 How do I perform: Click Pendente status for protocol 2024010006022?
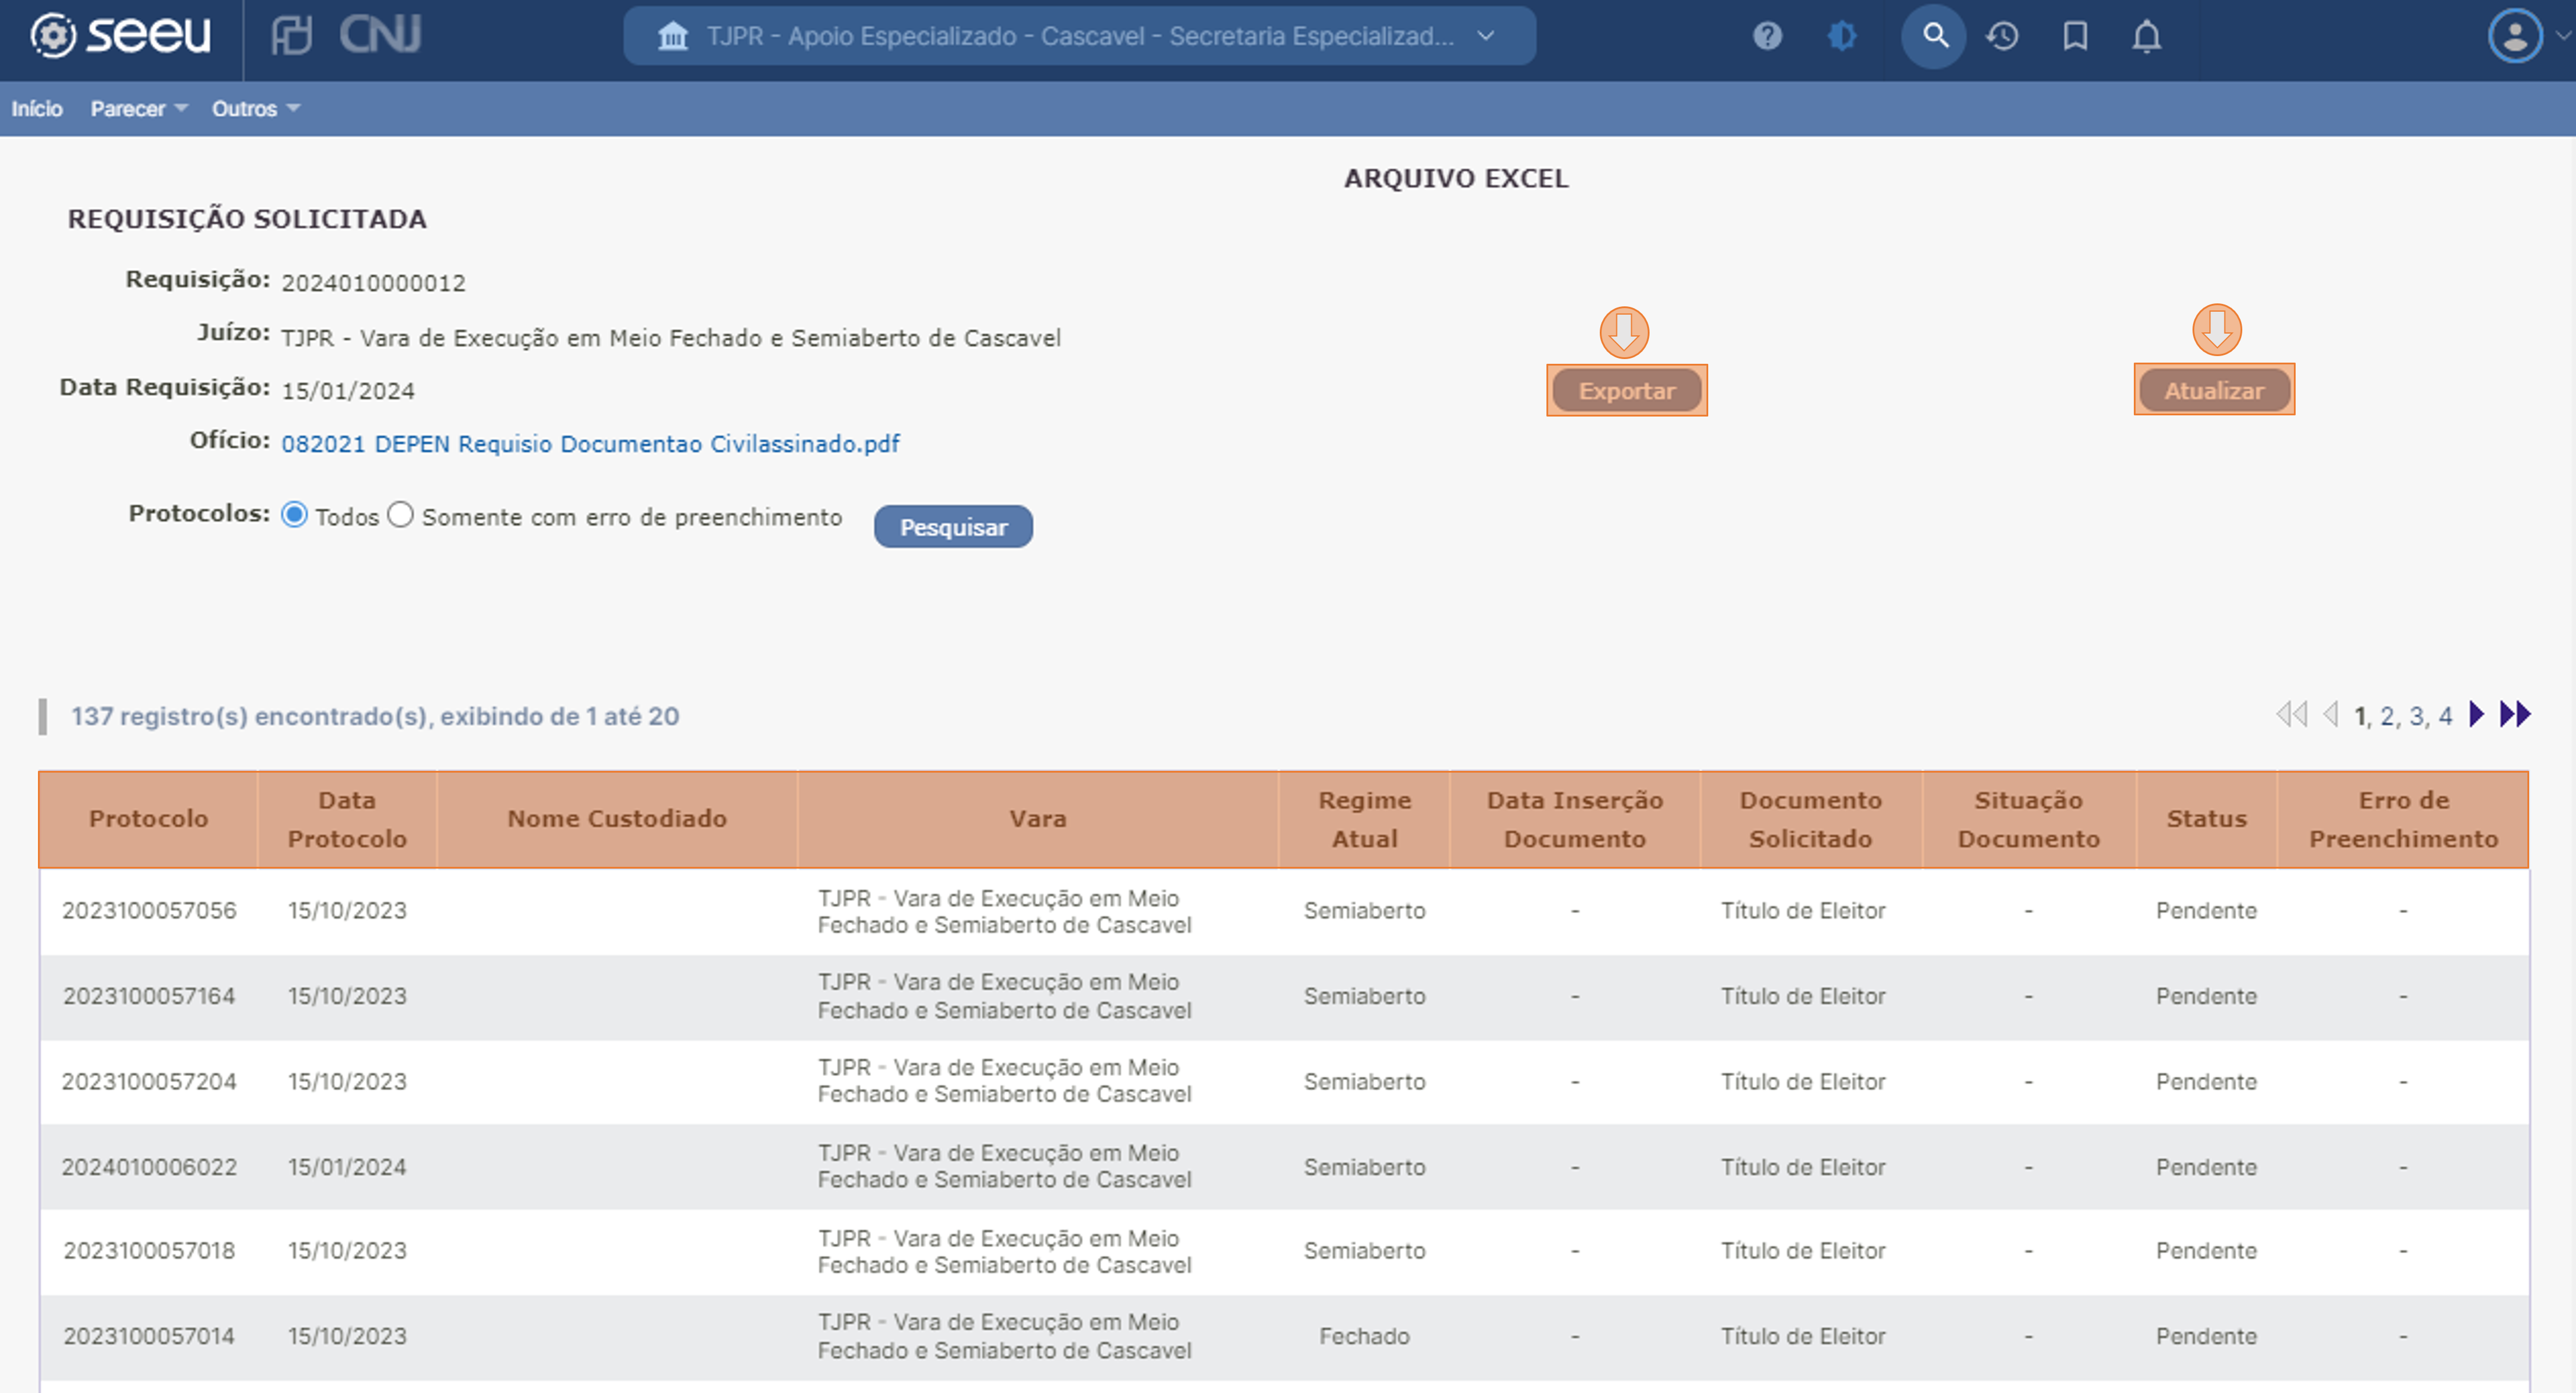point(2206,1167)
